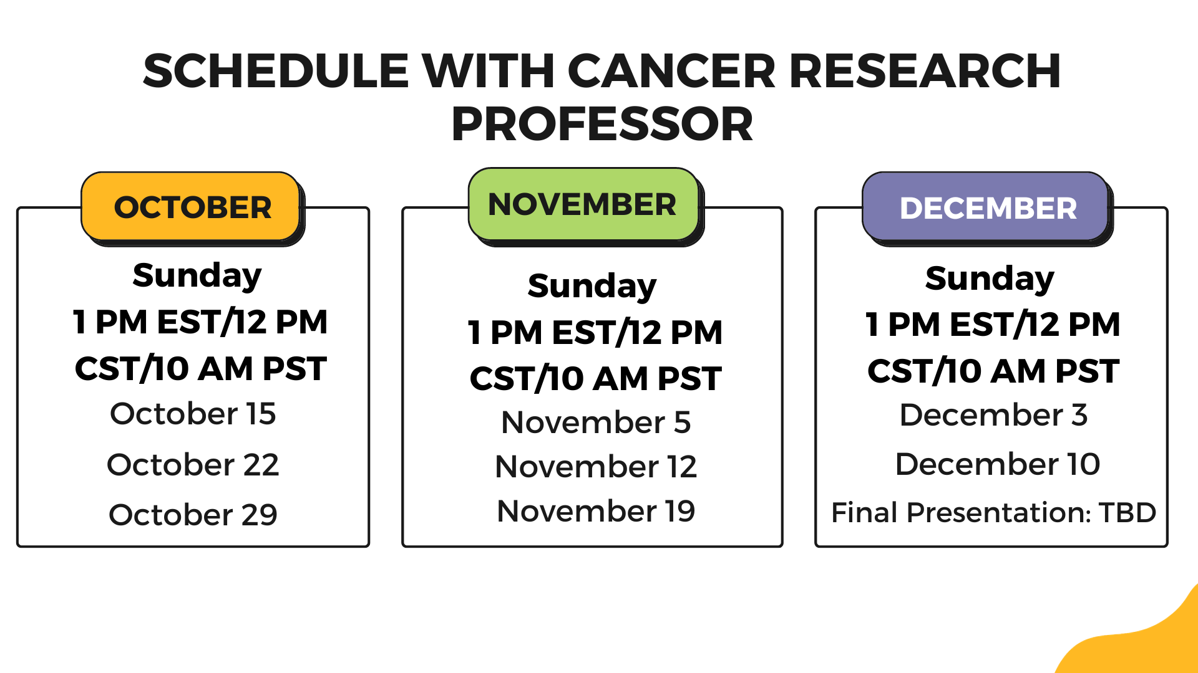
Task: Click the OCTOBER orange label badge
Action: pyautogui.click(x=191, y=207)
